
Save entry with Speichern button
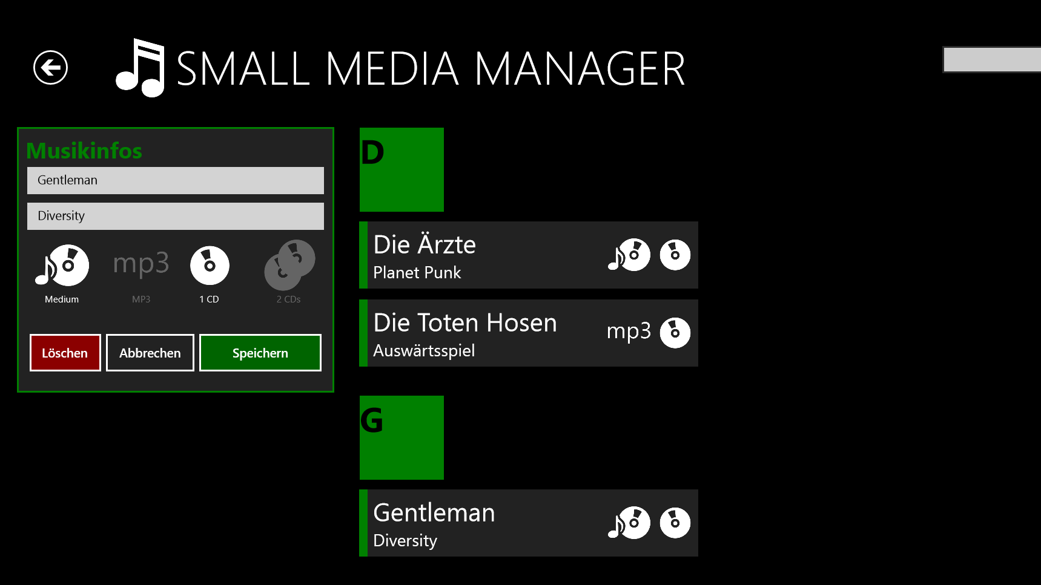260,353
